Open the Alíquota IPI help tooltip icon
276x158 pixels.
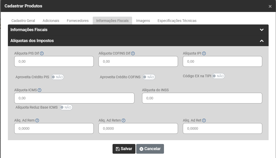(x=204, y=54)
